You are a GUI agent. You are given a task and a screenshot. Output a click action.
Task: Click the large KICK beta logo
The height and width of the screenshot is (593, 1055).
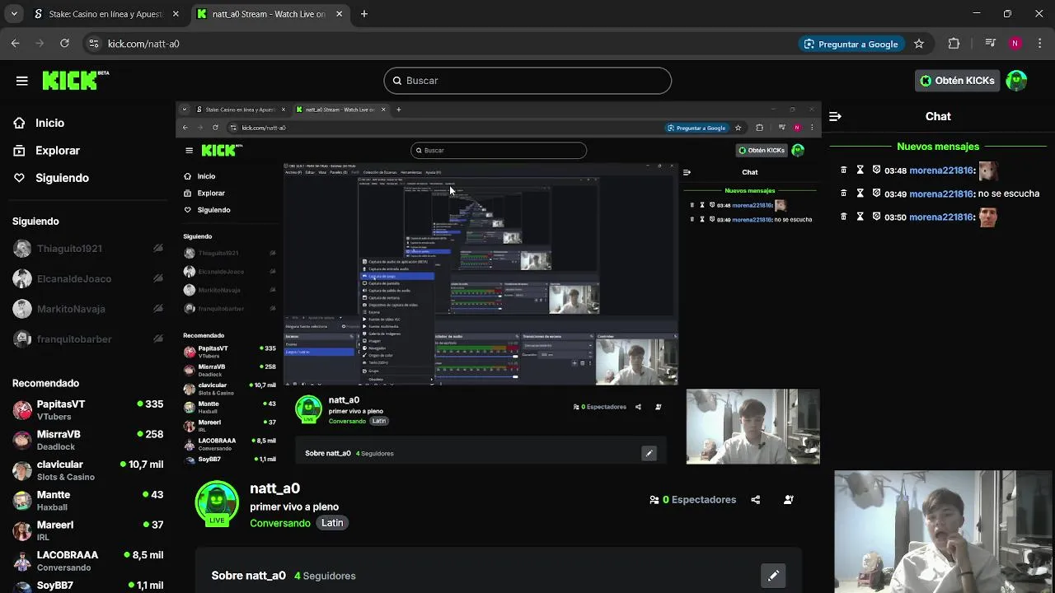tap(75, 80)
